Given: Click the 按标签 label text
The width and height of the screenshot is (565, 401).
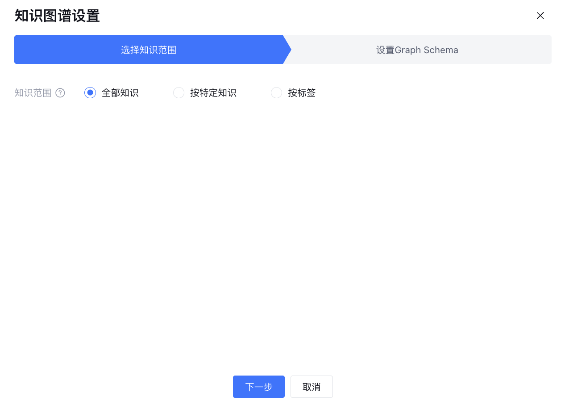Looking at the screenshot, I should (x=302, y=93).
